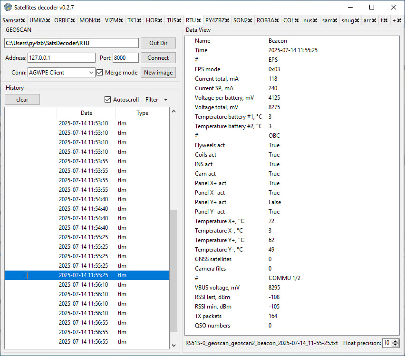The height and width of the screenshot is (356, 405).
Task: Click the Address input field
Action: 61,58
